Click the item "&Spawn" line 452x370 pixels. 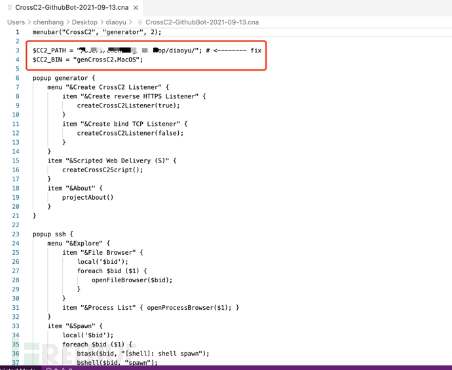pyautogui.click(x=75, y=326)
